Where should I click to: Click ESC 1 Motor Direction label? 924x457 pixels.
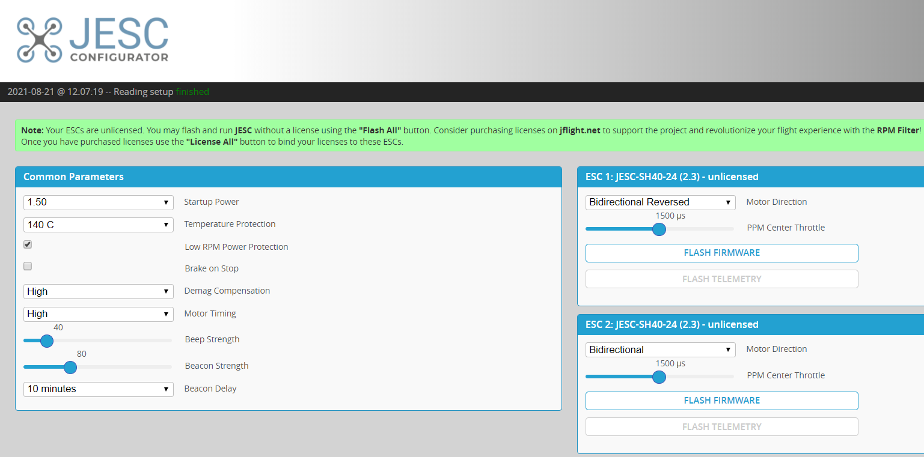pyautogui.click(x=777, y=202)
